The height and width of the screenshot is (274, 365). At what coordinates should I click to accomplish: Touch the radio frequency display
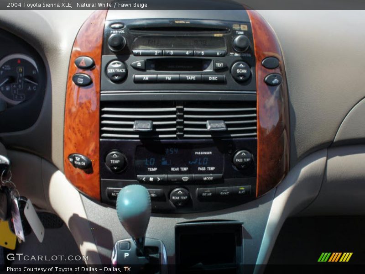179,42
